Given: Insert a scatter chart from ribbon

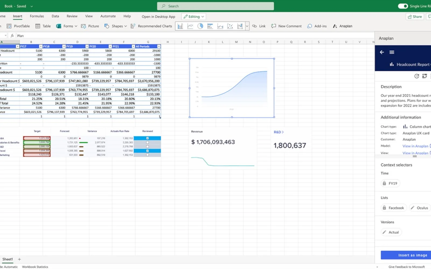Looking at the screenshot, I should pos(230,26).
